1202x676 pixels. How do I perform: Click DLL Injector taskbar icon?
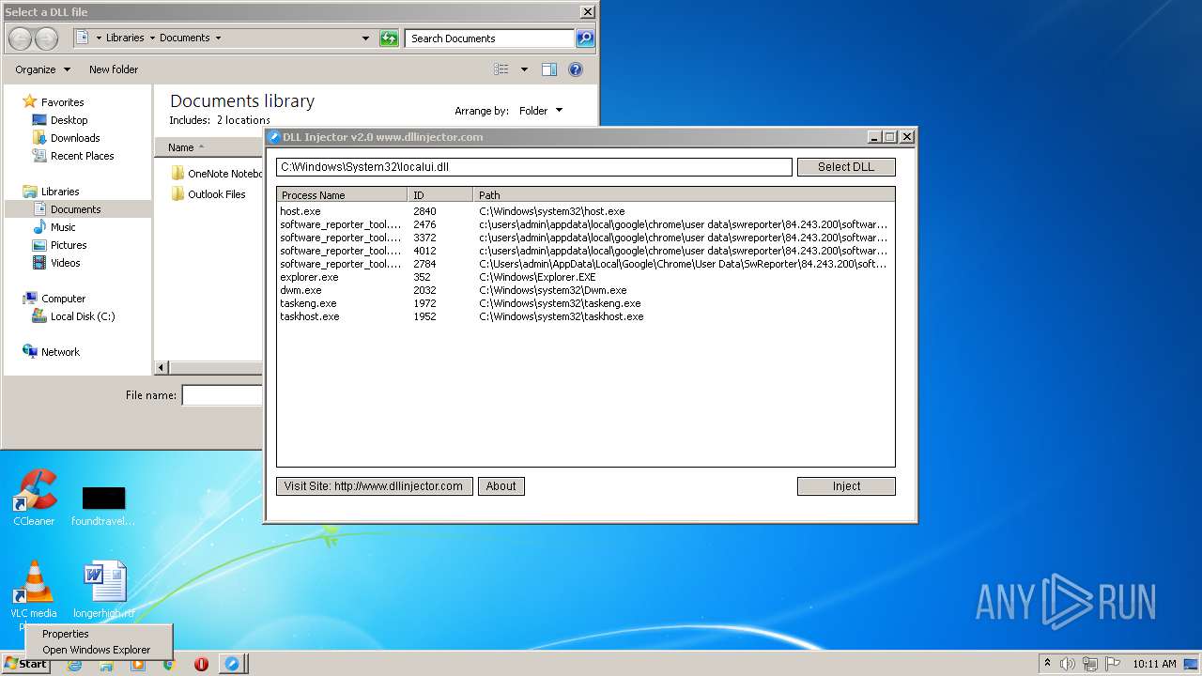coord(232,664)
